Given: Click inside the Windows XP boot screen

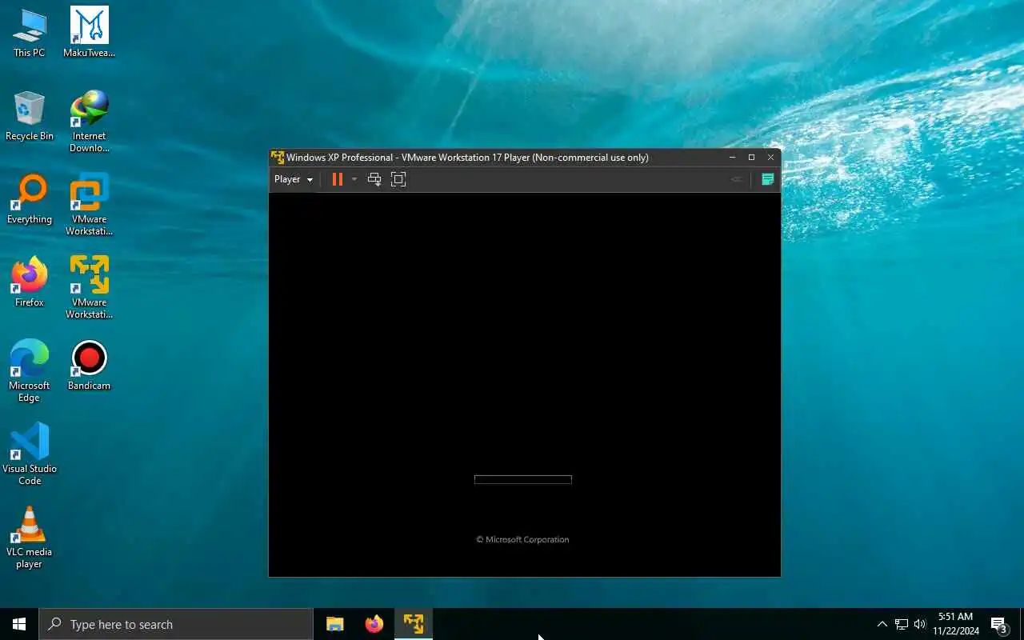Looking at the screenshot, I should click(524, 384).
